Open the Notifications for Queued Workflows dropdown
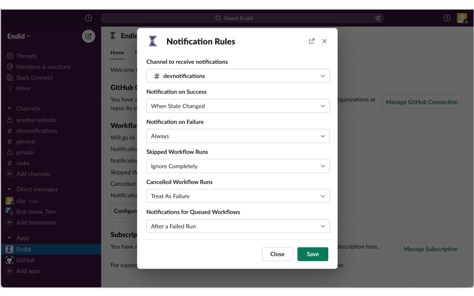 [238, 226]
